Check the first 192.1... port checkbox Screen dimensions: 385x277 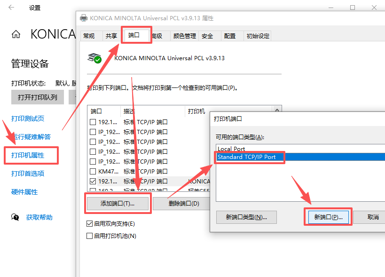pyautogui.click(x=93, y=122)
